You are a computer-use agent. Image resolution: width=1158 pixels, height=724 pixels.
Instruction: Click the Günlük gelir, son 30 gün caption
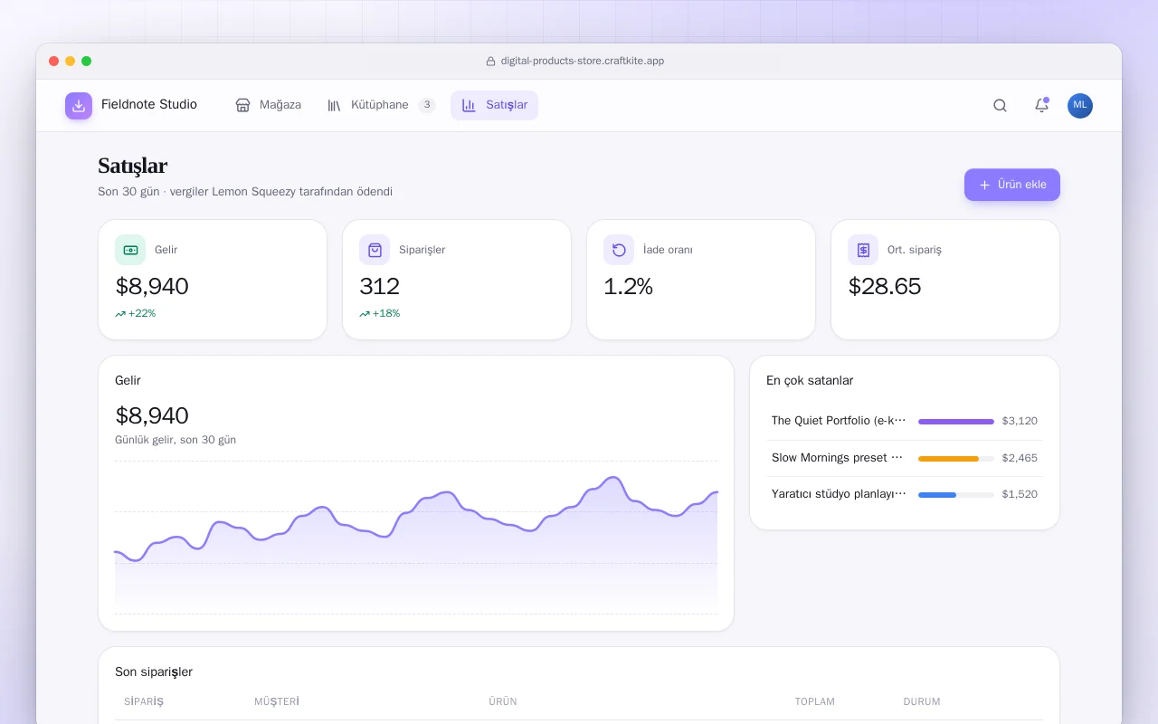(176, 440)
